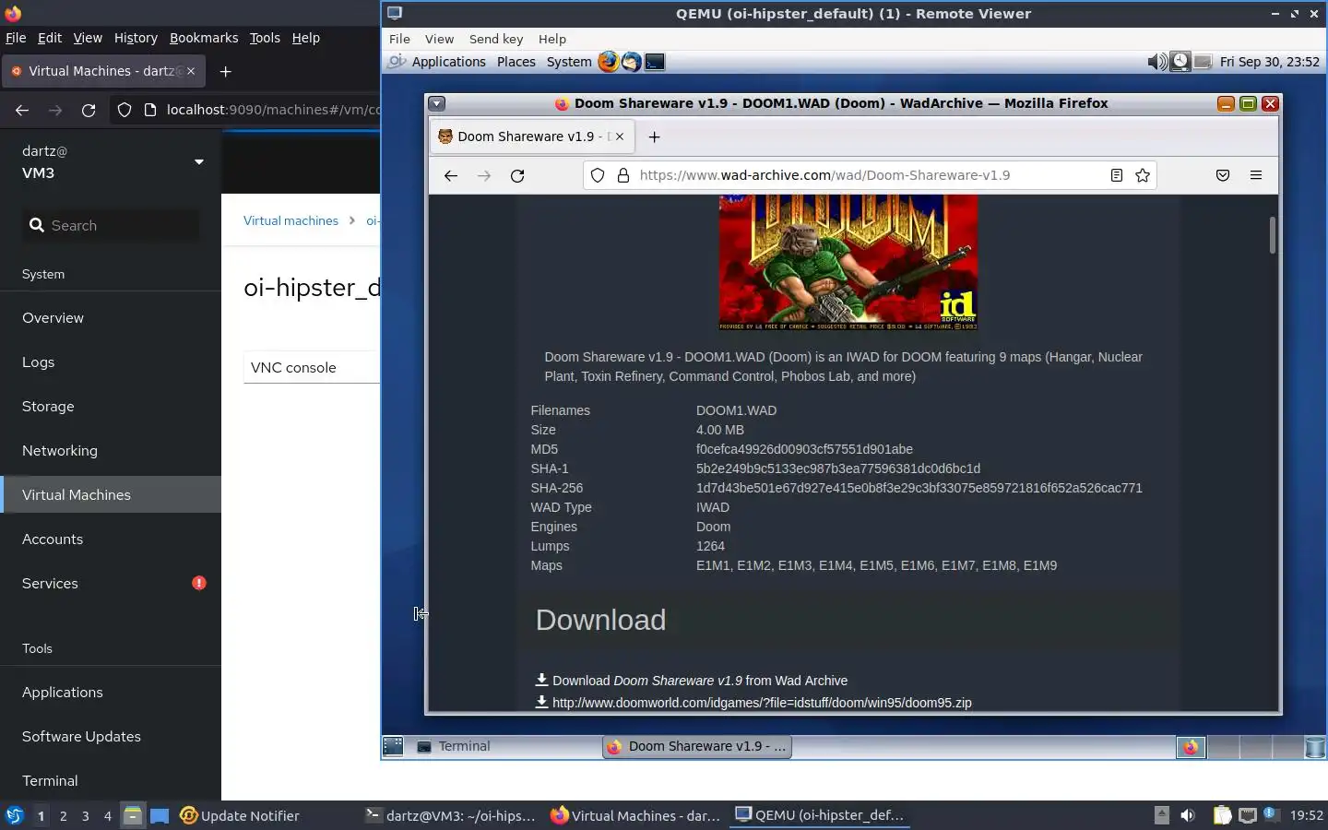Switch to Terminal in guest taskbar
Viewport: 1328px width, 830px height.
504,746
